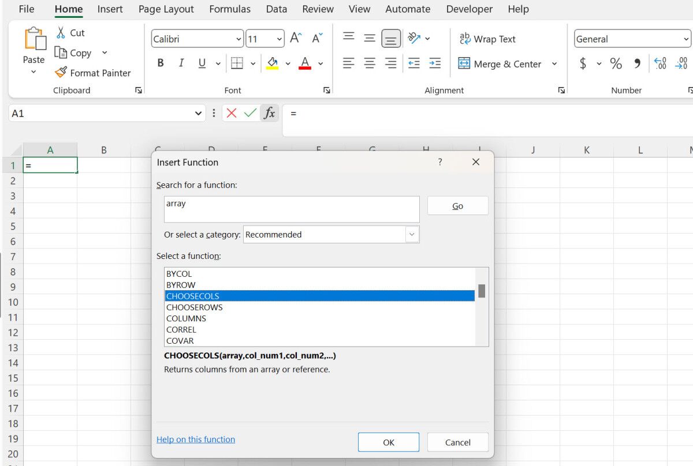Toggle Wrap Text option

(x=487, y=39)
